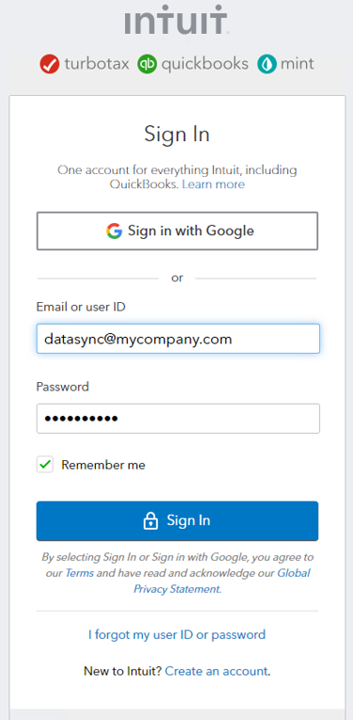Click the padlock icon on Sign In button

tap(150, 521)
